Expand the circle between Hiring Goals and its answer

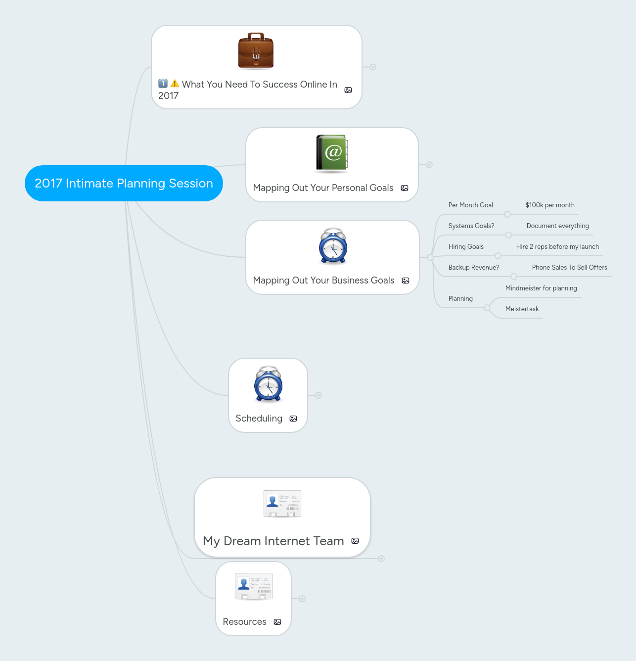(498, 255)
